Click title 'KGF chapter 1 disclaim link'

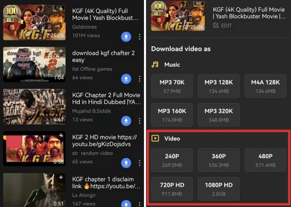click(106, 183)
